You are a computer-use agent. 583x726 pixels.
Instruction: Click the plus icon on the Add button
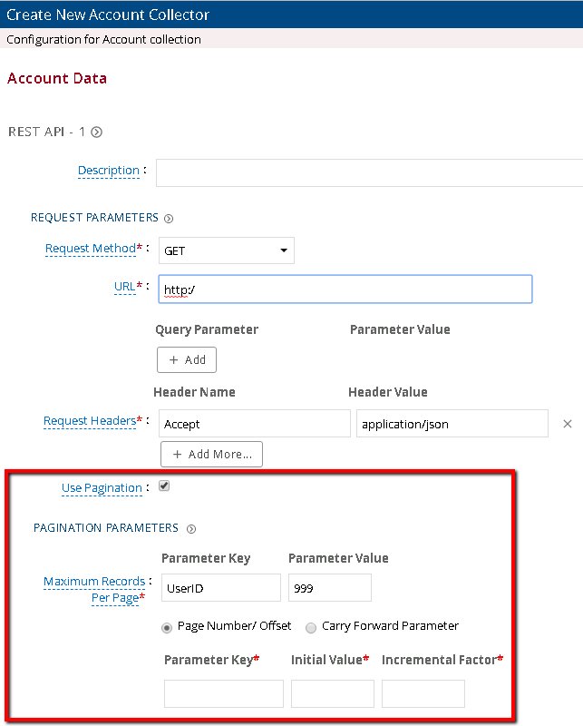pyautogui.click(x=175, y=359)
